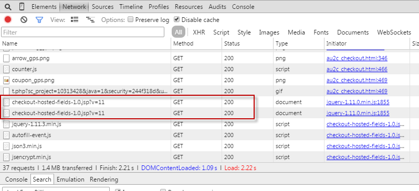The image size is (419, 191).
Task: Toggle the blue filter funnel icon
Action: (39, 20)
